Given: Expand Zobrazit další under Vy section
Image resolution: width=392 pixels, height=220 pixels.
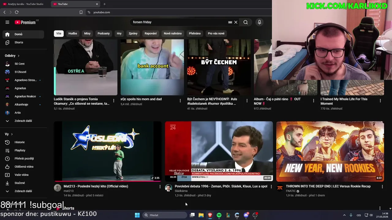Looking at the screenshot, I should (x=23, y=191).
